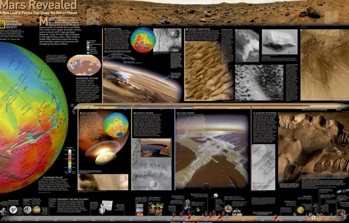The width and height of the screenshot is (349, 223).
Task: Open the speckled black-and-white terrain photo
Action: pyautogui.click(x=259, y=83)
